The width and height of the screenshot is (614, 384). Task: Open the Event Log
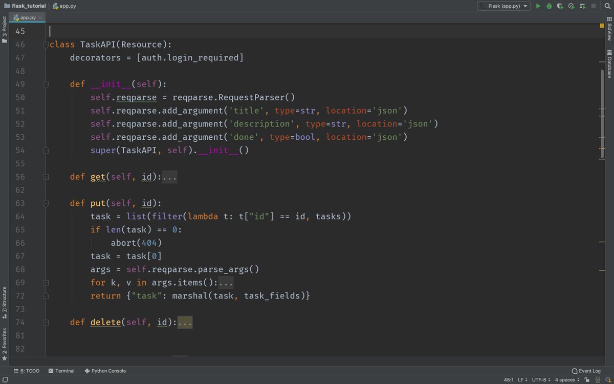pyautogui.click(x=586, y=371)
